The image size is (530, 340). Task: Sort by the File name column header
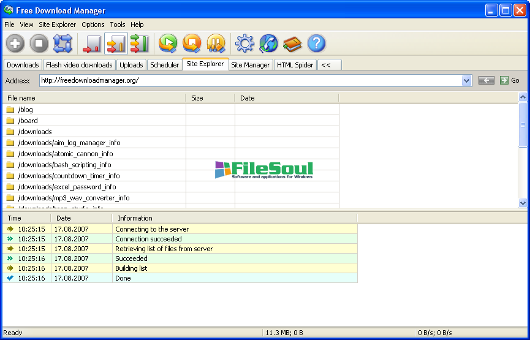(x=94, y=98)
